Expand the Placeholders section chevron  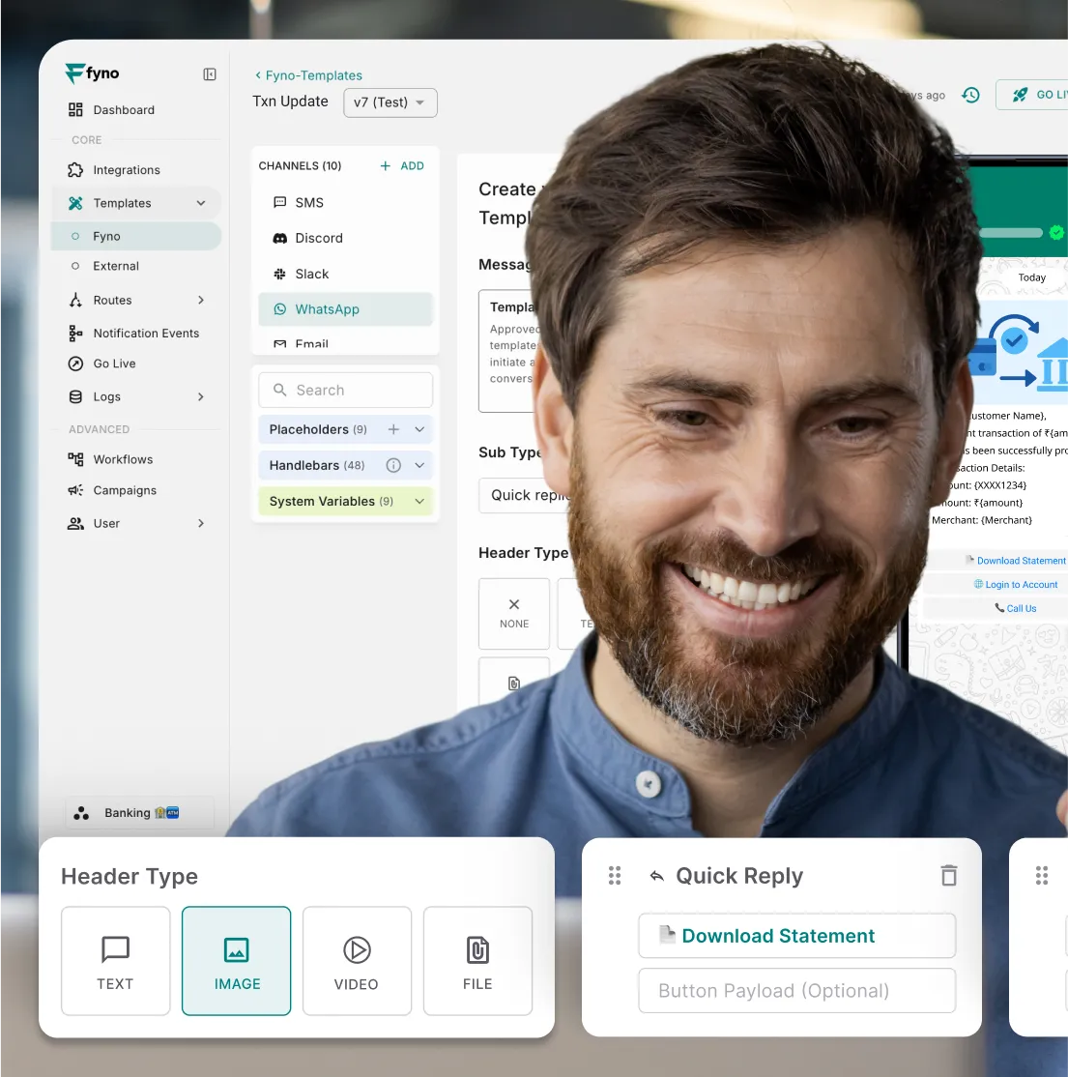(x=419, y=429)
